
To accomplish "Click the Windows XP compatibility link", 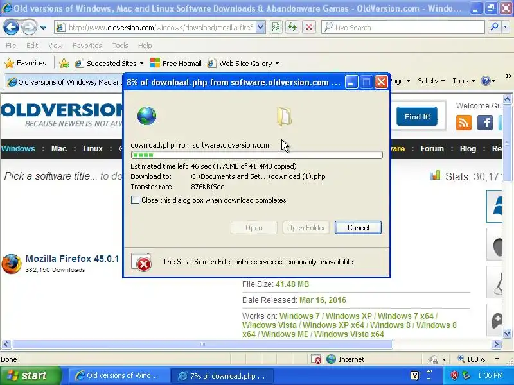I will point(348,316).
